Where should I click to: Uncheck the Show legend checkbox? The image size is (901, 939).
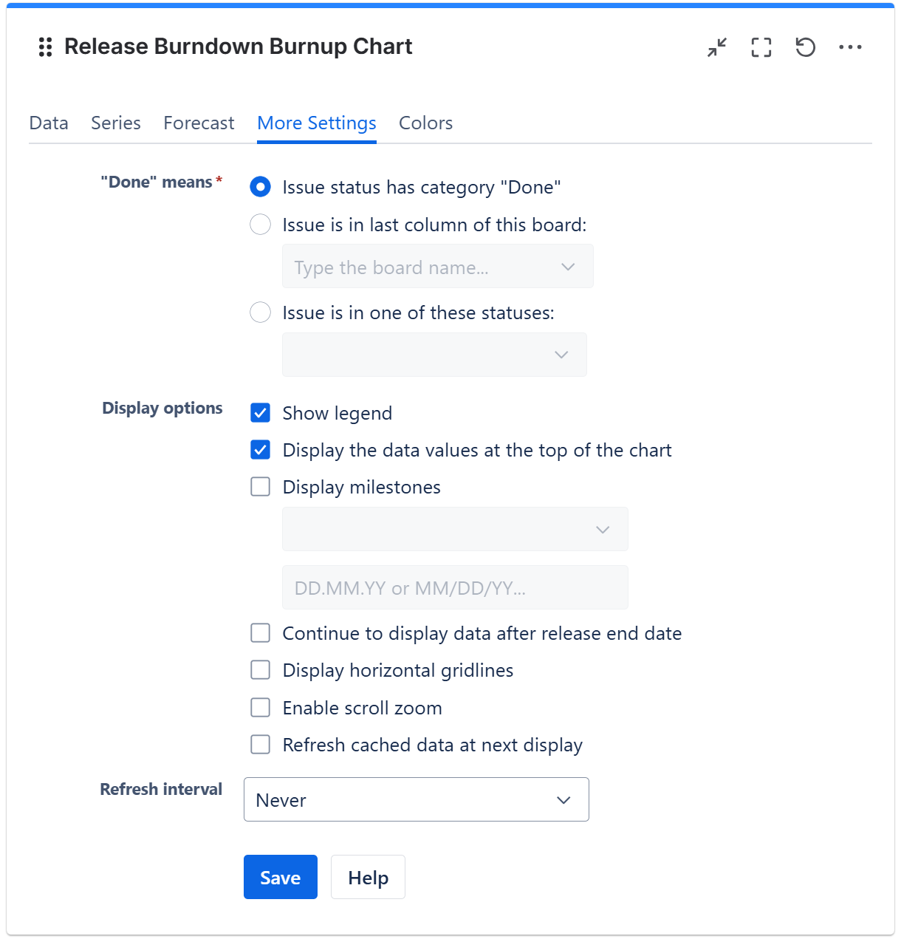point(260,413)
